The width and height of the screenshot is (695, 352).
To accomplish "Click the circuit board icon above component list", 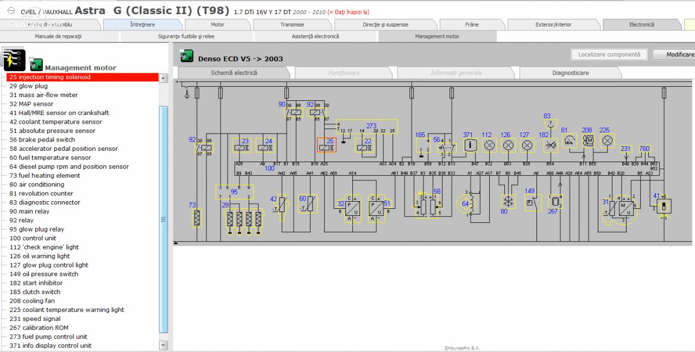I will [14, 59].
